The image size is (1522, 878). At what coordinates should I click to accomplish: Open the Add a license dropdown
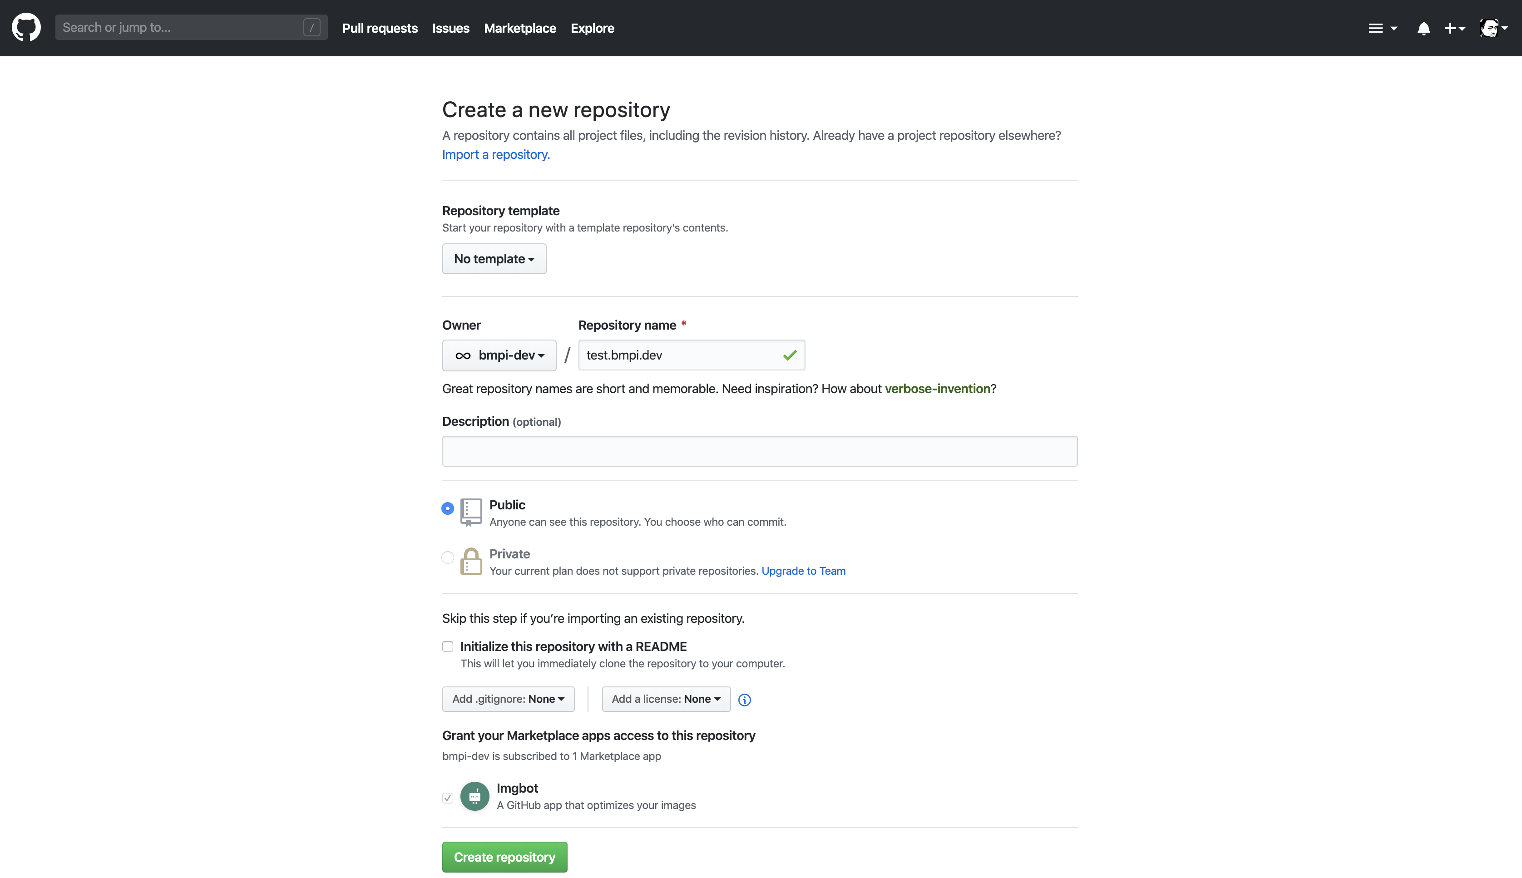point(666,699)
